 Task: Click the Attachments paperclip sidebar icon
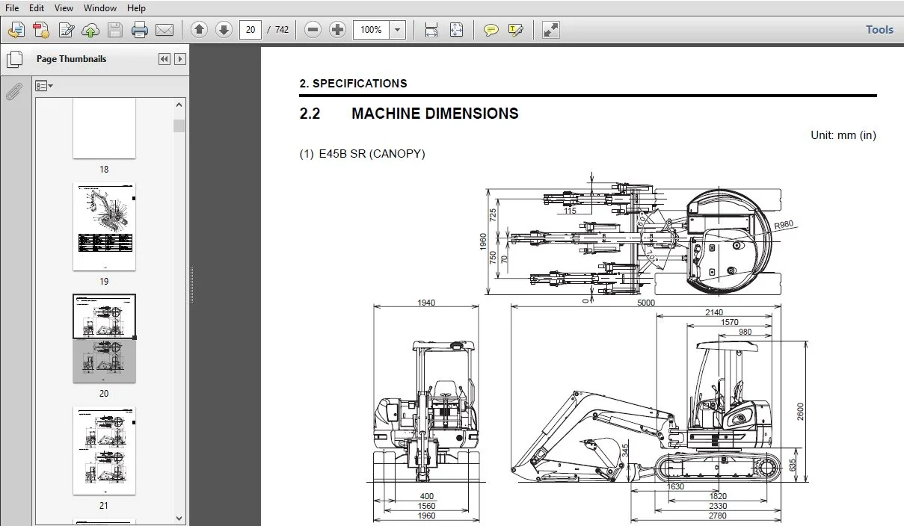pos(14,92)
